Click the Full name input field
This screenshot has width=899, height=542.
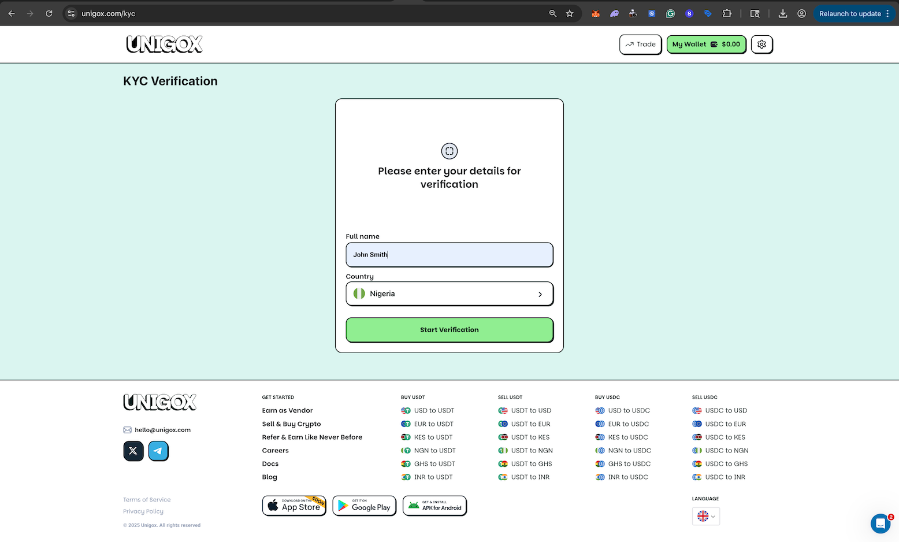coord(449,255)
